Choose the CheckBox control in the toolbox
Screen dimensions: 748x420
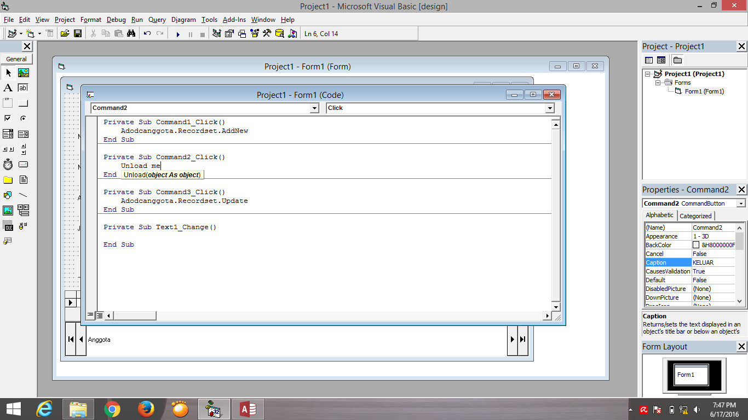pyautogui.click(x=8, y=118)
